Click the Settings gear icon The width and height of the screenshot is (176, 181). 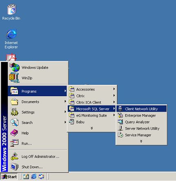click(14, 112)
